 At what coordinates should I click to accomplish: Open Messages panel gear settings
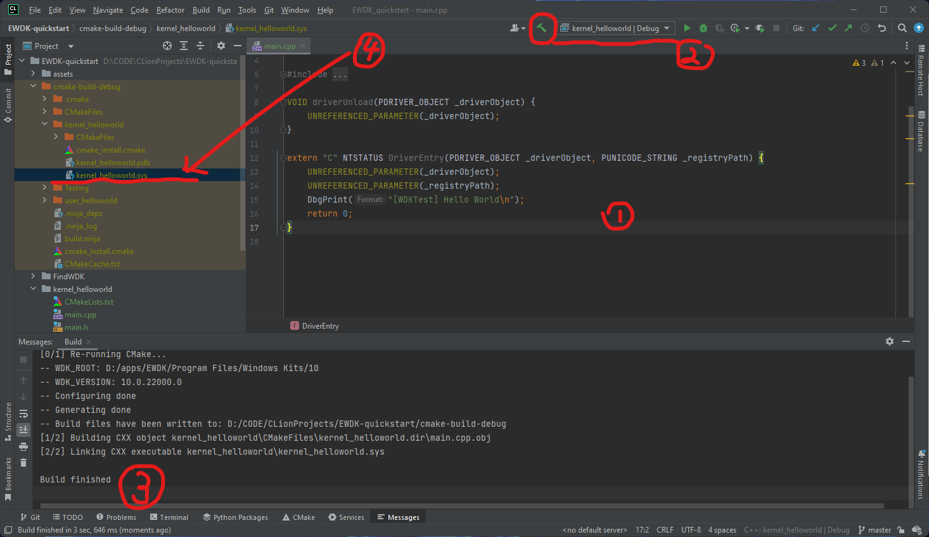tap(890, 341)
